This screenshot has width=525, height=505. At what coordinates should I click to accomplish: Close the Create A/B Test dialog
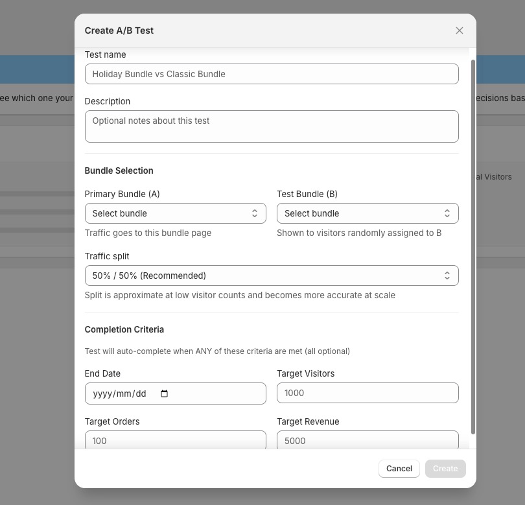coord(460,30)
